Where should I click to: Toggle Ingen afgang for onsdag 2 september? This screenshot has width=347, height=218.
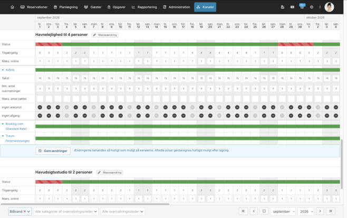click(x=49, y=116)
